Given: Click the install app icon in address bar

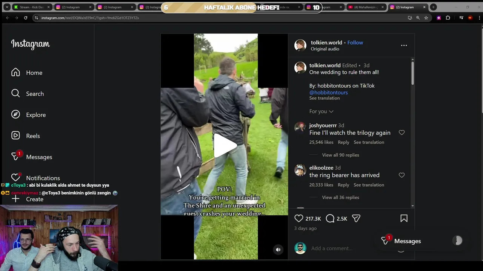Looking at the screenshot, I should click(x=410, y=18).
